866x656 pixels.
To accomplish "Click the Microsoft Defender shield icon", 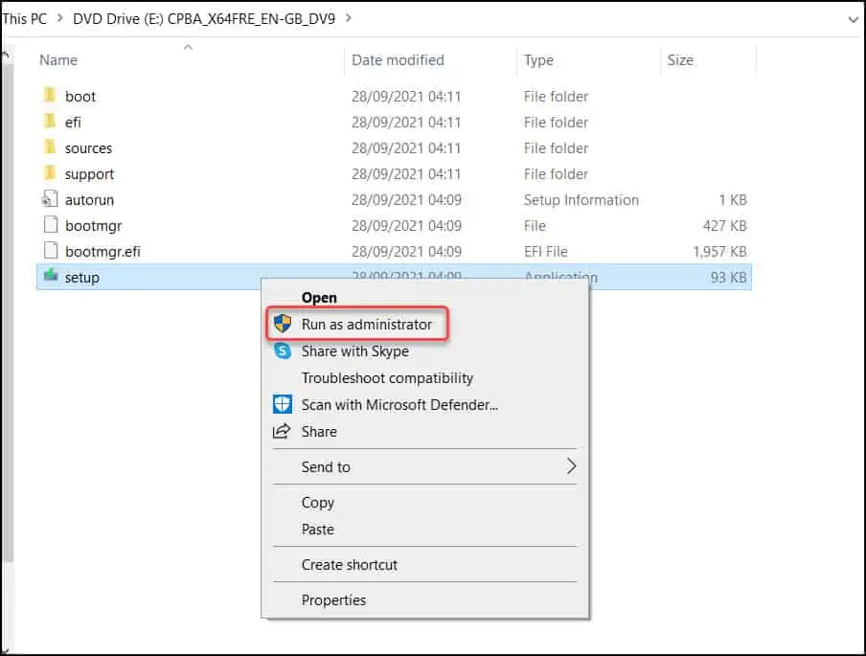I will tap(283, 404).
